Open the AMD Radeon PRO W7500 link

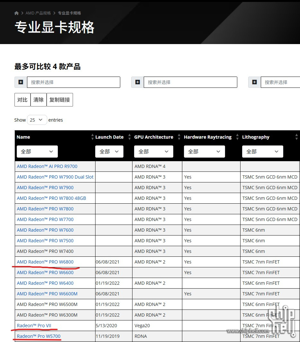(x=45, y=241)
